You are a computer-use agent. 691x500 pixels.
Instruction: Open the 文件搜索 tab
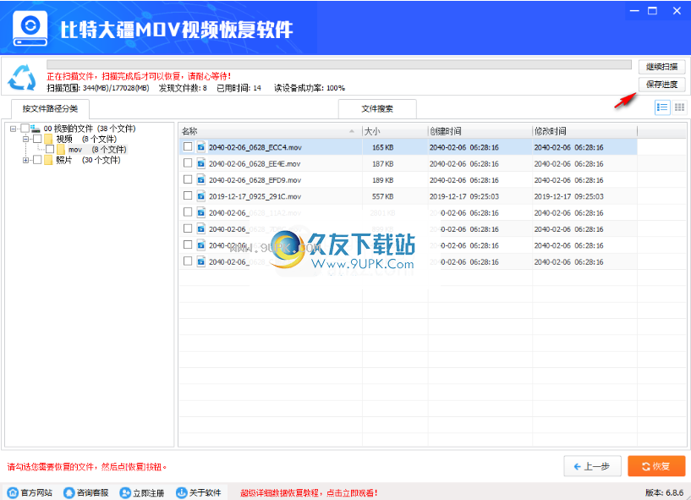click(x=377, y=108)
